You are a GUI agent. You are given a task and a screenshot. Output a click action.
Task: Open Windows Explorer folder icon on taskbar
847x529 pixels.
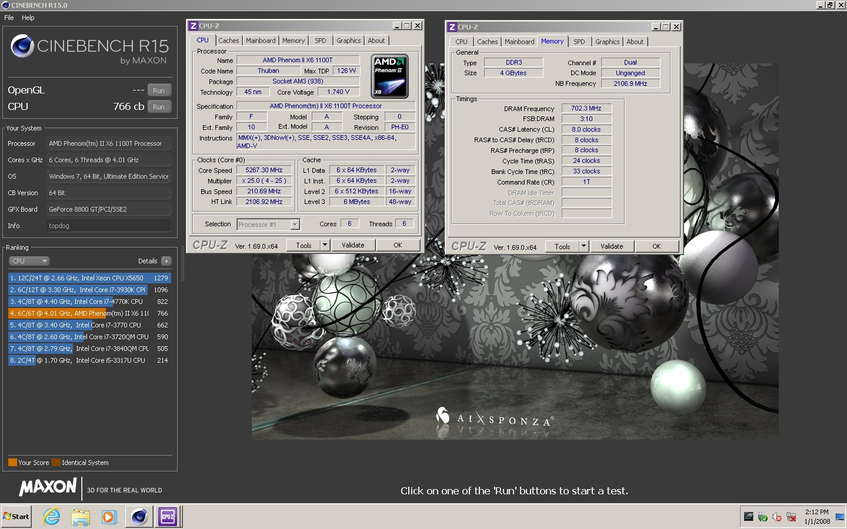(x=81, y=517)
